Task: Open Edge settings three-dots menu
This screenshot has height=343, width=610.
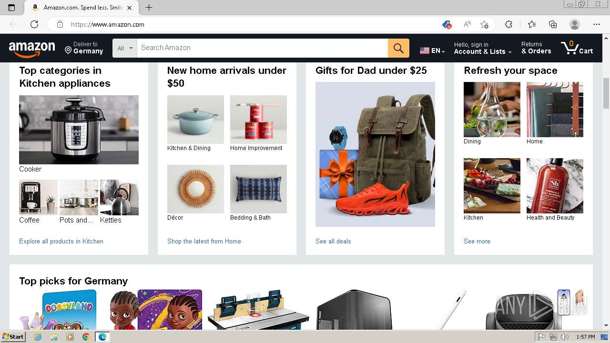Action: (597, 24)
